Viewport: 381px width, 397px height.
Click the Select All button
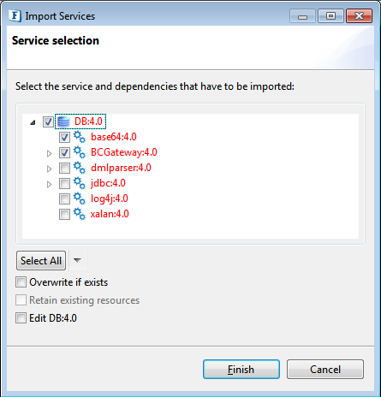point(41,260)
